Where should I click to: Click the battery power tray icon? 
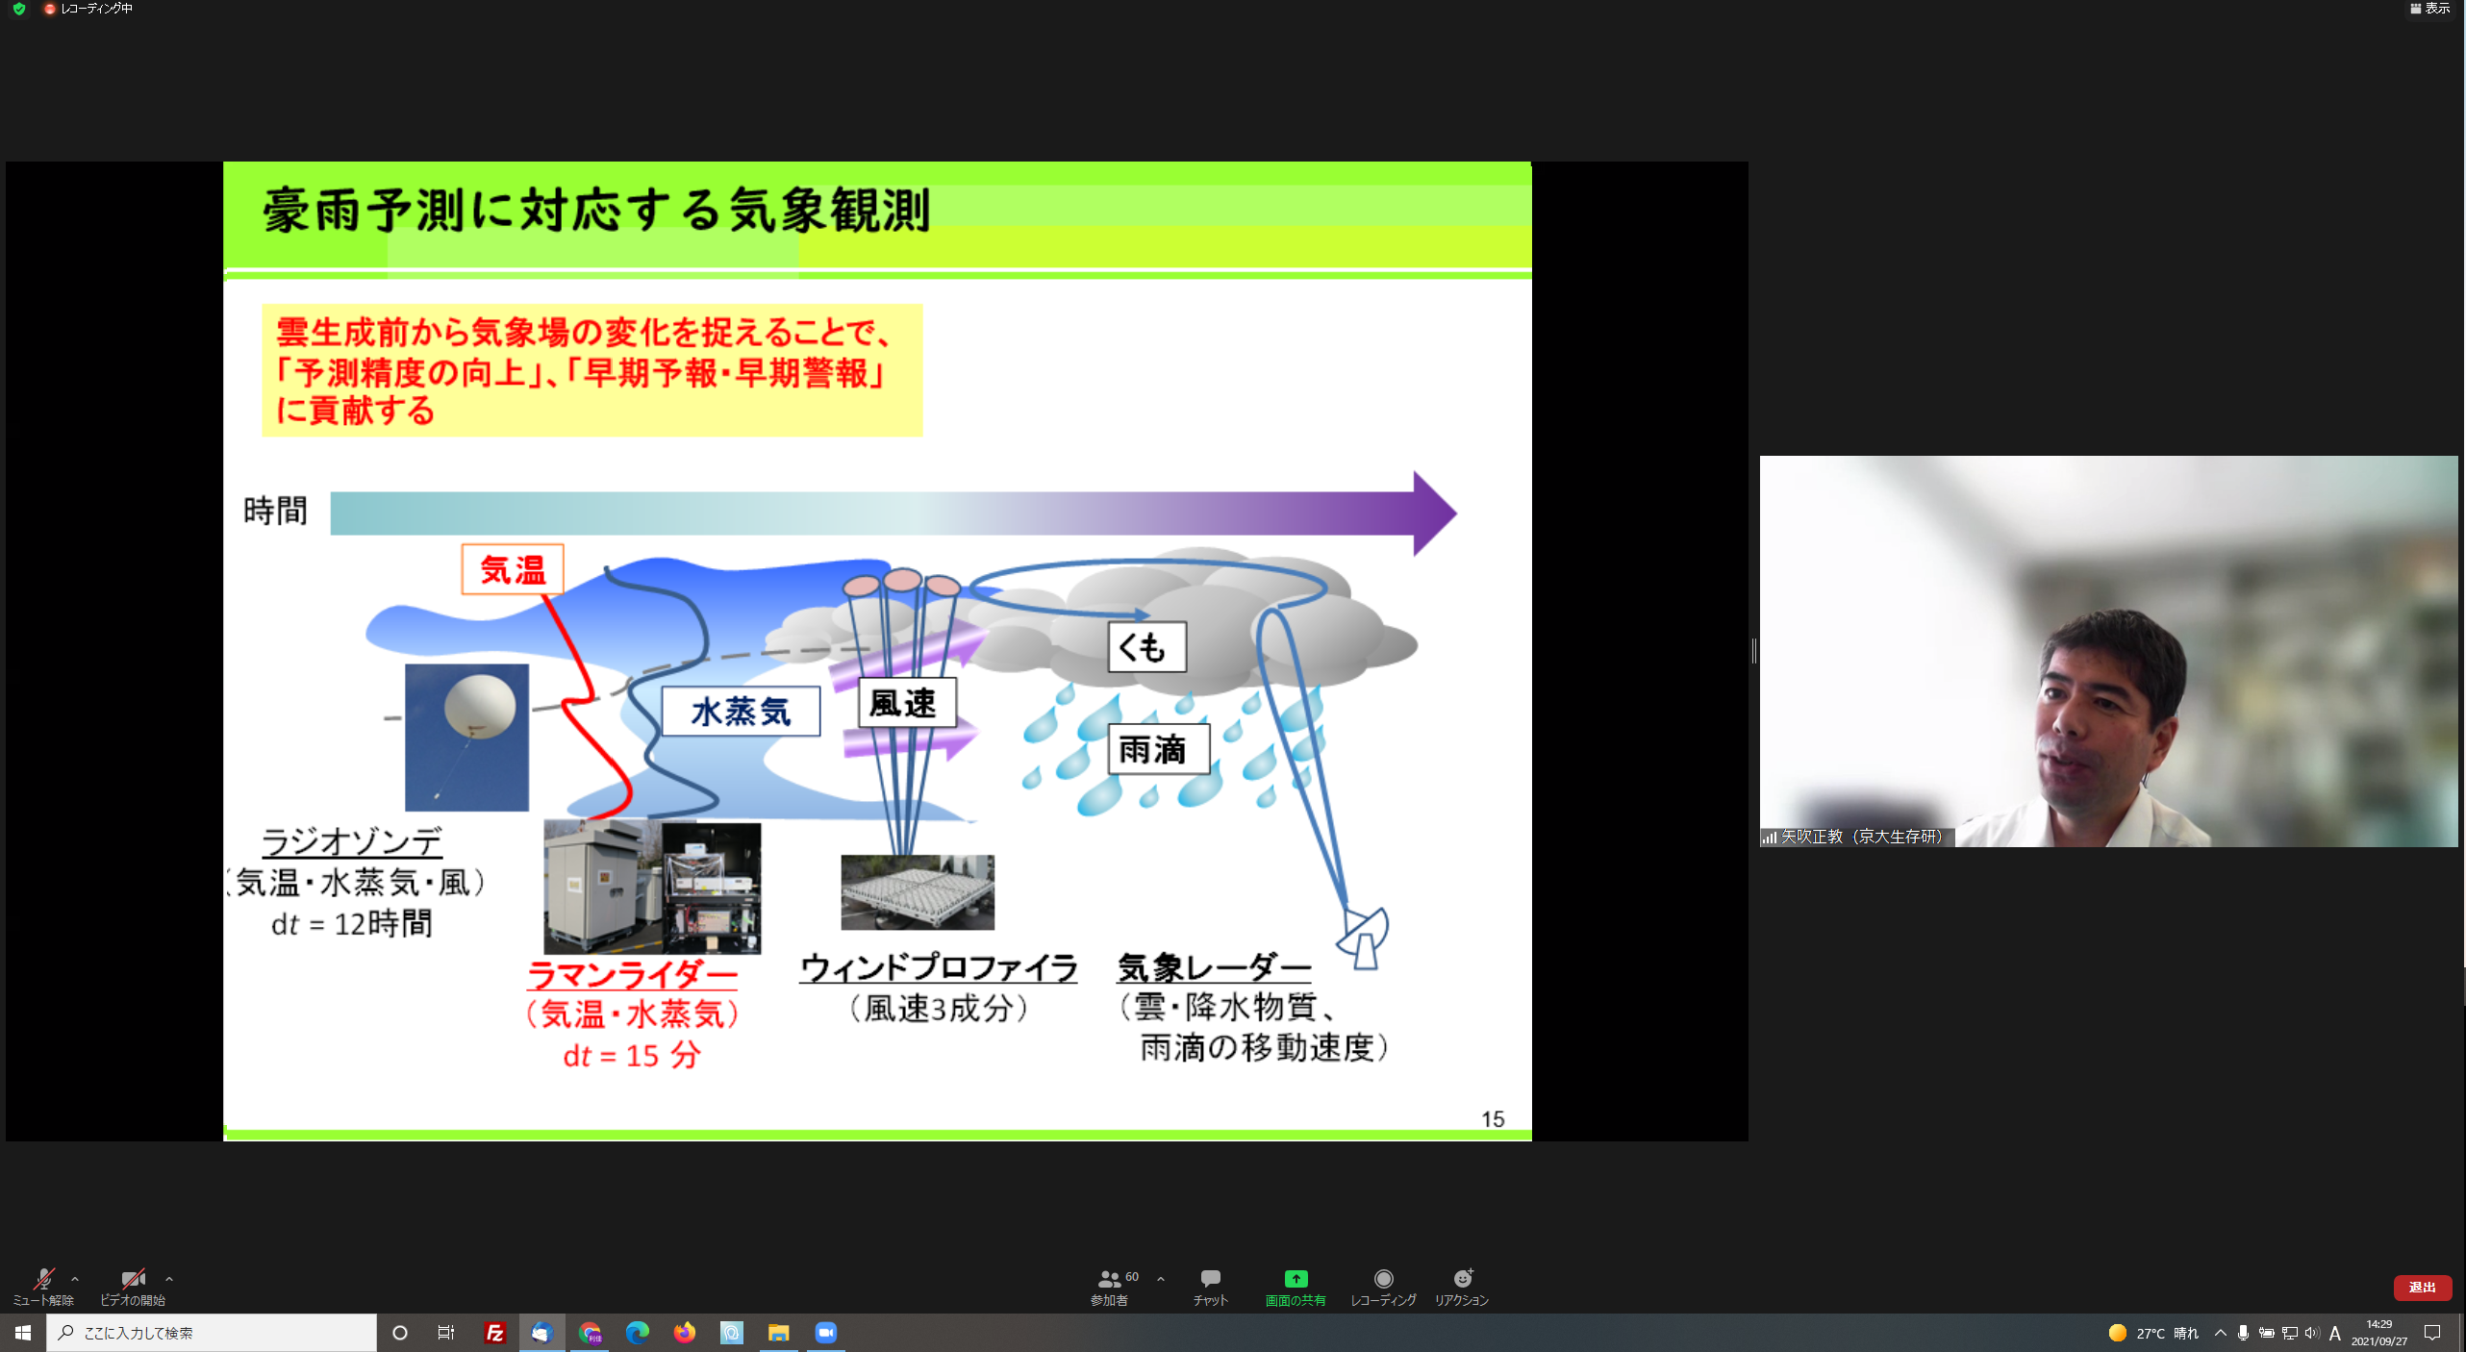(x=2267, y=1333)
